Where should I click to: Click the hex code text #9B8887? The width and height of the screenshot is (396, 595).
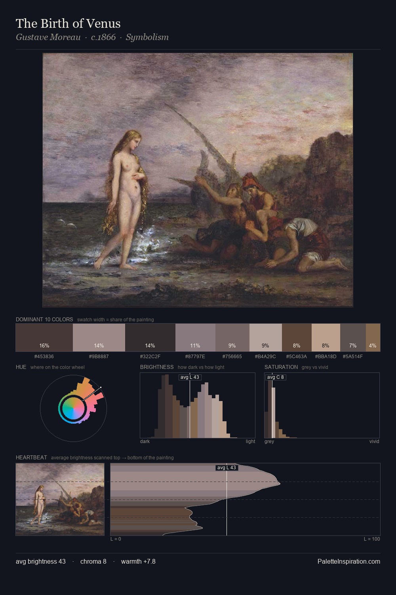point(99,357)
